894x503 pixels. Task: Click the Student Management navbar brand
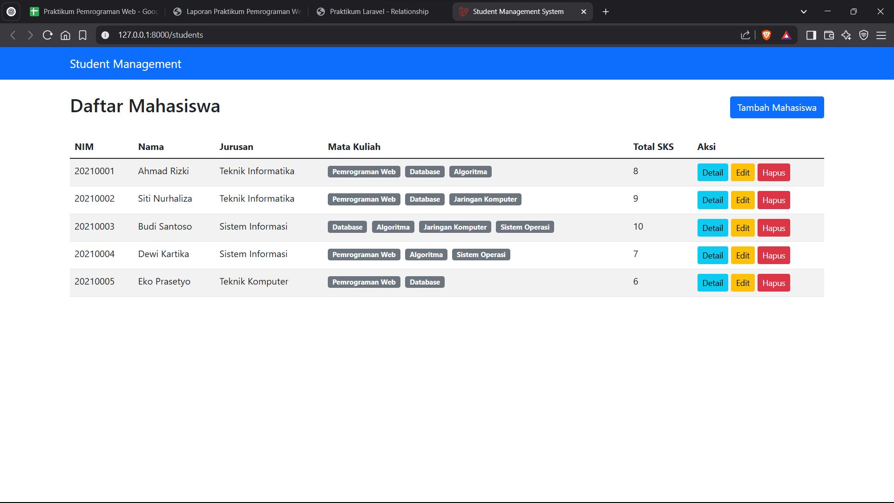pos(125,64)
